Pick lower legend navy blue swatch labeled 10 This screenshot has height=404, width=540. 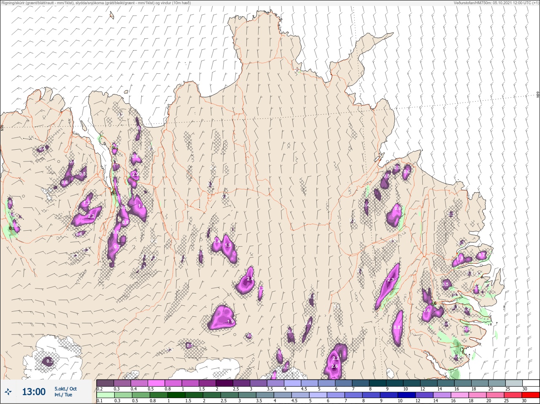[407, 395]
